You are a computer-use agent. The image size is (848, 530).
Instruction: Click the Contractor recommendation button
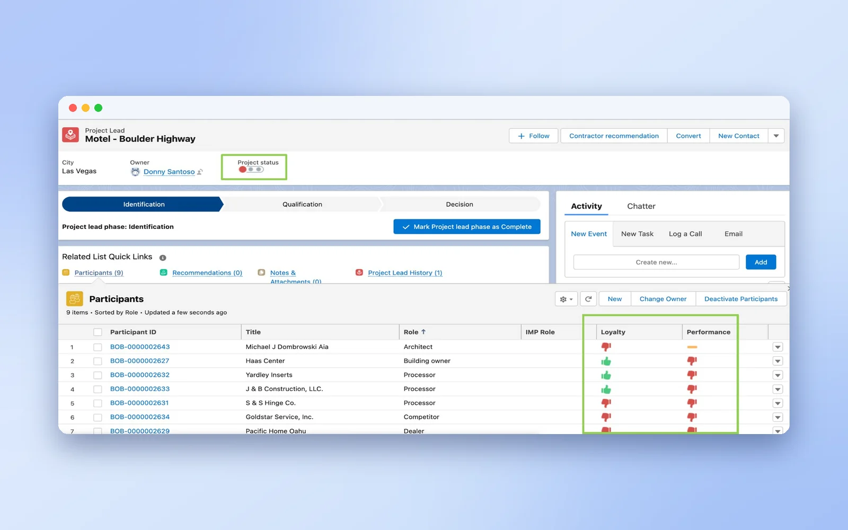pyautogui.click(x=614, y=136)
